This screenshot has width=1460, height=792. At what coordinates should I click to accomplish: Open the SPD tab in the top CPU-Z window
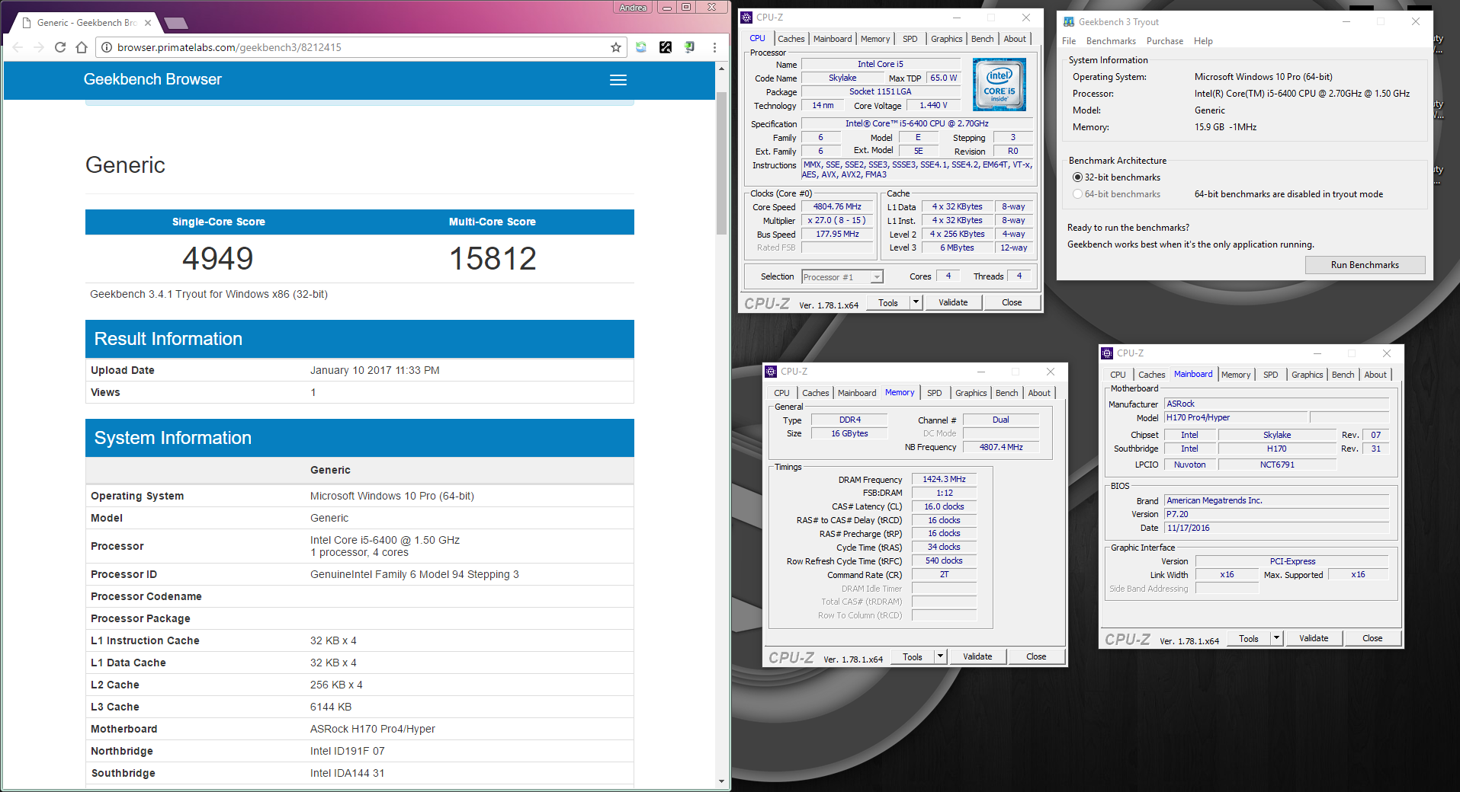(x=910, y=39)
